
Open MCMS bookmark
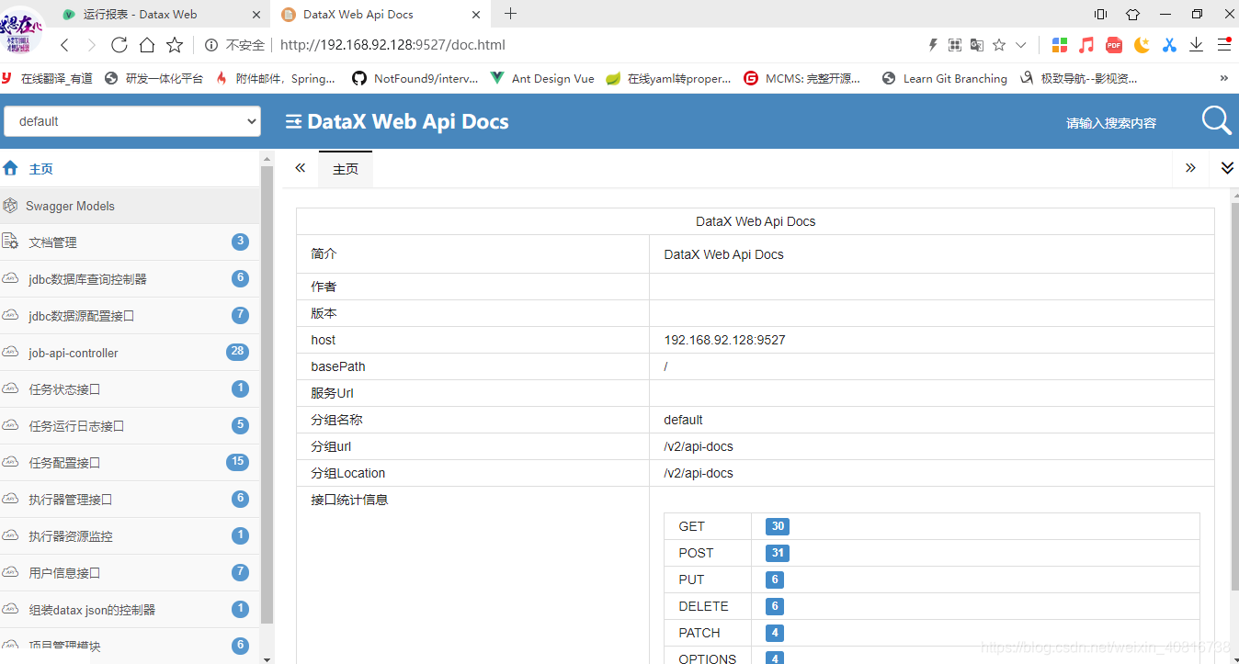(802, 78)
